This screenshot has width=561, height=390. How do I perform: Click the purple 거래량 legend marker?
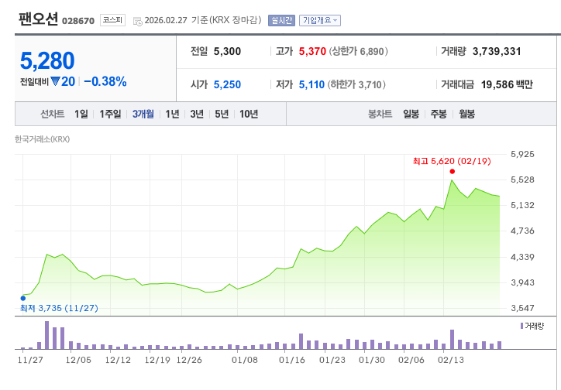pos(522,326)
